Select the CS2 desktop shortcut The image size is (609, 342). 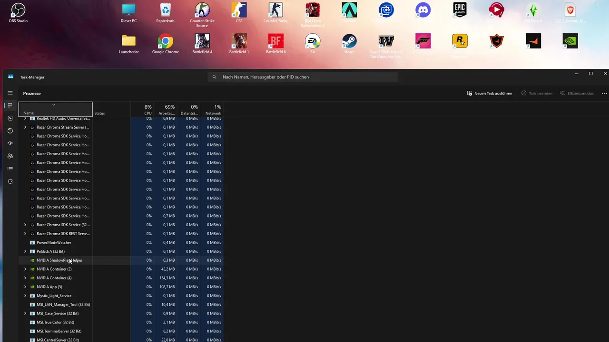[x=239, y=13]
